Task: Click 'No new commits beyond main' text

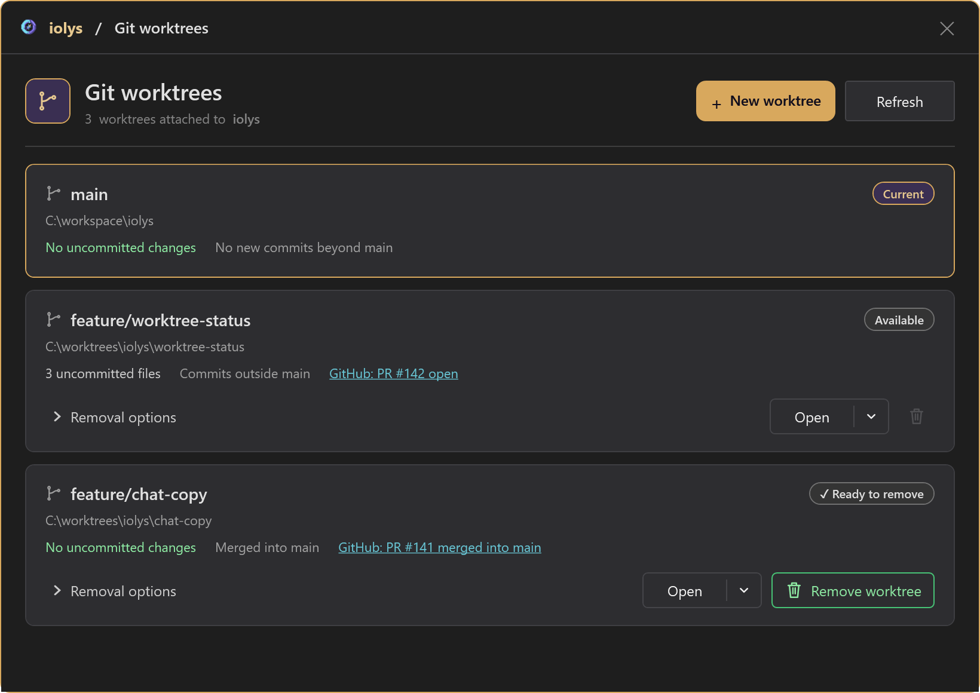Action: coord(304,247)
